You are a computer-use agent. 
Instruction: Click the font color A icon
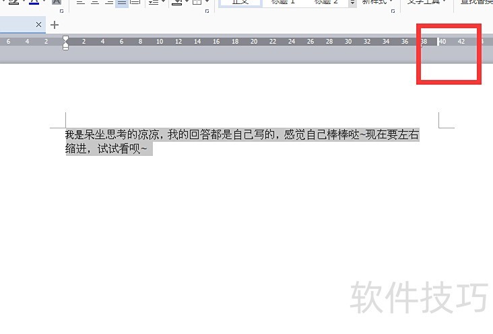coord(34,3)
